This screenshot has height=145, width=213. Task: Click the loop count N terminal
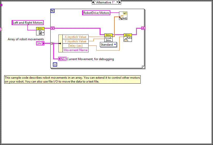tap(52, 11)
